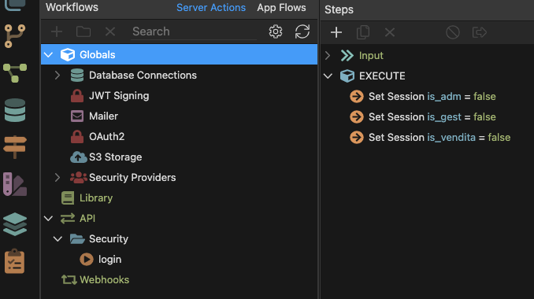534x299 pixels.
Task: Click the EXECUTE cube icon
Action: coord(347,76)
